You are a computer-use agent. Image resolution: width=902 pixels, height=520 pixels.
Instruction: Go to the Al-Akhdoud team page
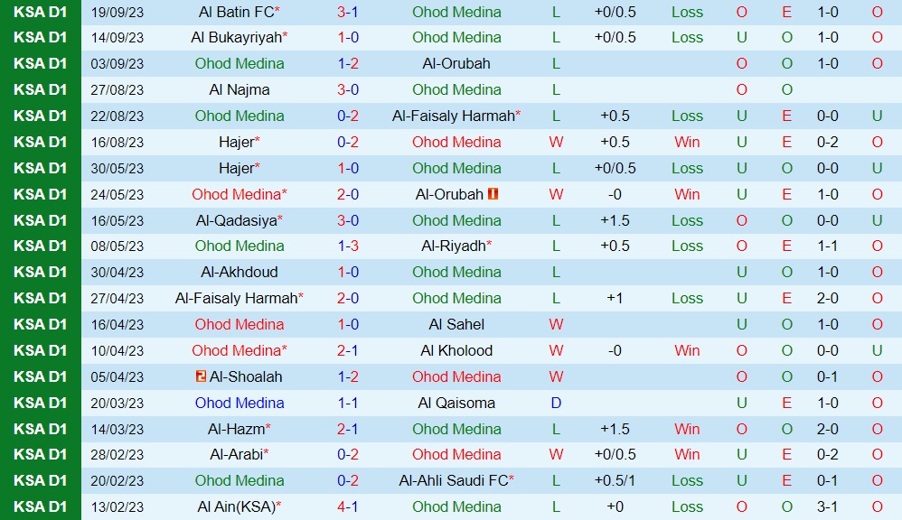pos(239,272)
